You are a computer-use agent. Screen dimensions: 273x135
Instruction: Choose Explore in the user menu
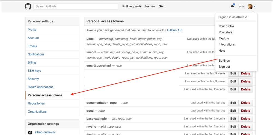click(x=224, y=38)
